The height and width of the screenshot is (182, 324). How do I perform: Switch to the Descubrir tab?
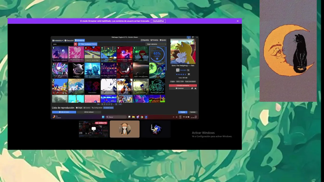(69, 40)
